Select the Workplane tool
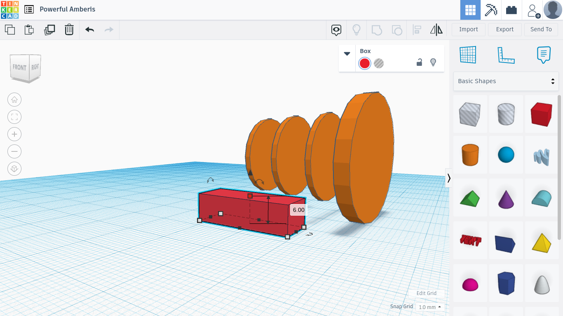The height and width of the screenshot is (316, 563). point(468,55)
